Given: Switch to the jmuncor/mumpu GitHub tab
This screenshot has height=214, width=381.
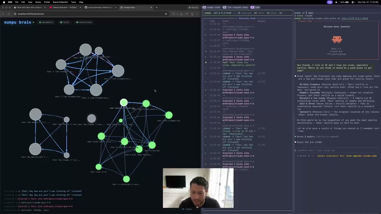Looking at the screenshot, I should coord(100,7).
